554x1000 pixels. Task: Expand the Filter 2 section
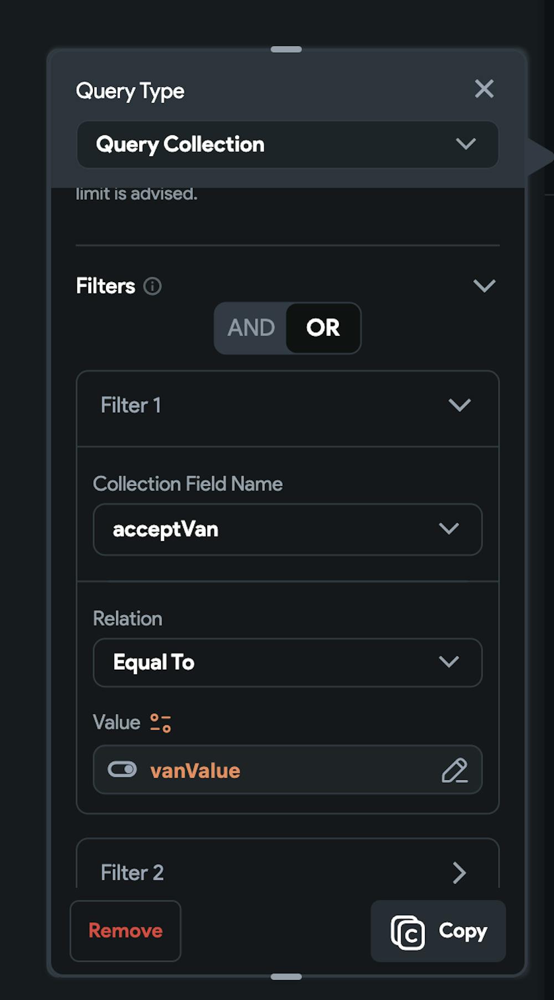pos(459,873)
